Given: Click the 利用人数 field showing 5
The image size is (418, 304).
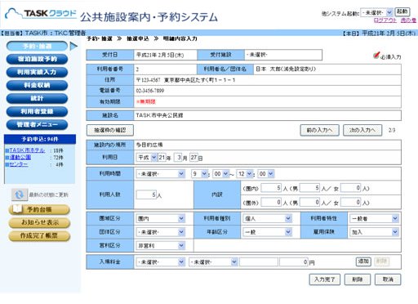Looking at the screenshot, I should (x=146, y=194).
